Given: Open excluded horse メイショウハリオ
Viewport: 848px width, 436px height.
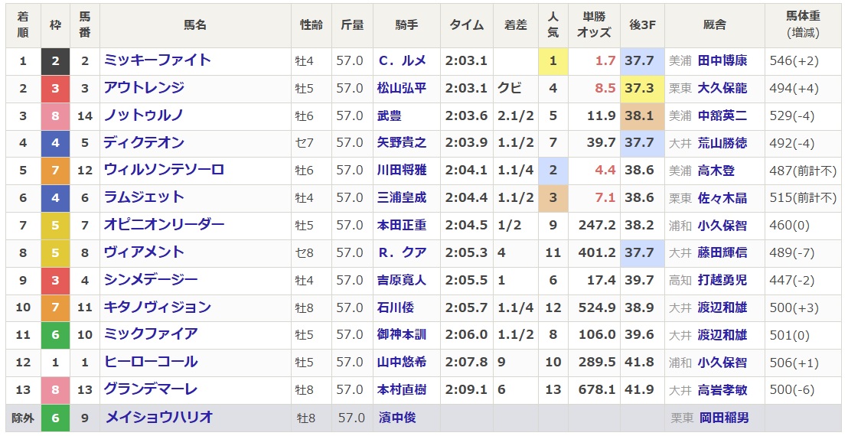Looking at the screenshot, I should 159,417.
